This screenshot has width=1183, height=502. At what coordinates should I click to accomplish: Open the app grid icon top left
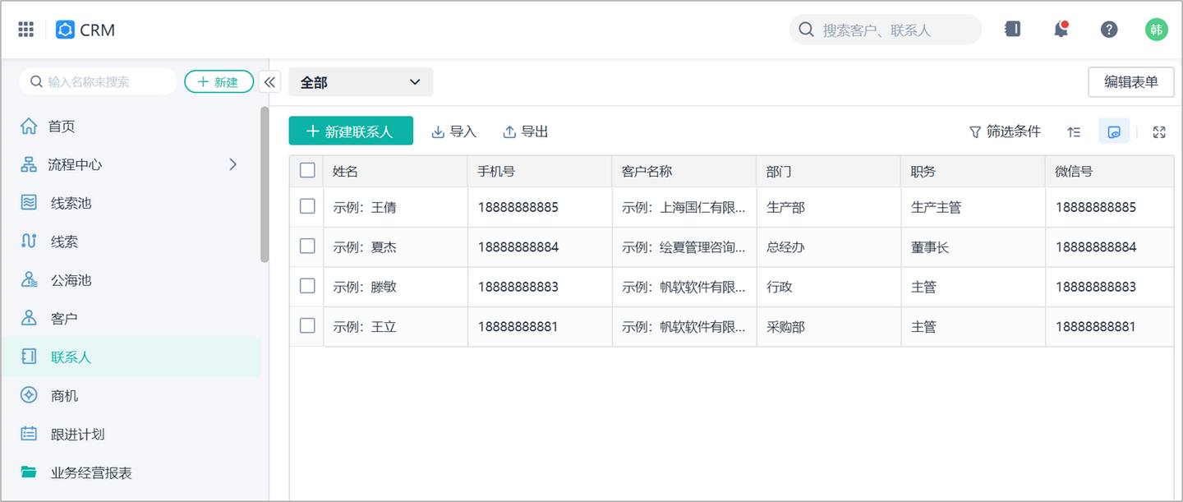tap(25, 29)
